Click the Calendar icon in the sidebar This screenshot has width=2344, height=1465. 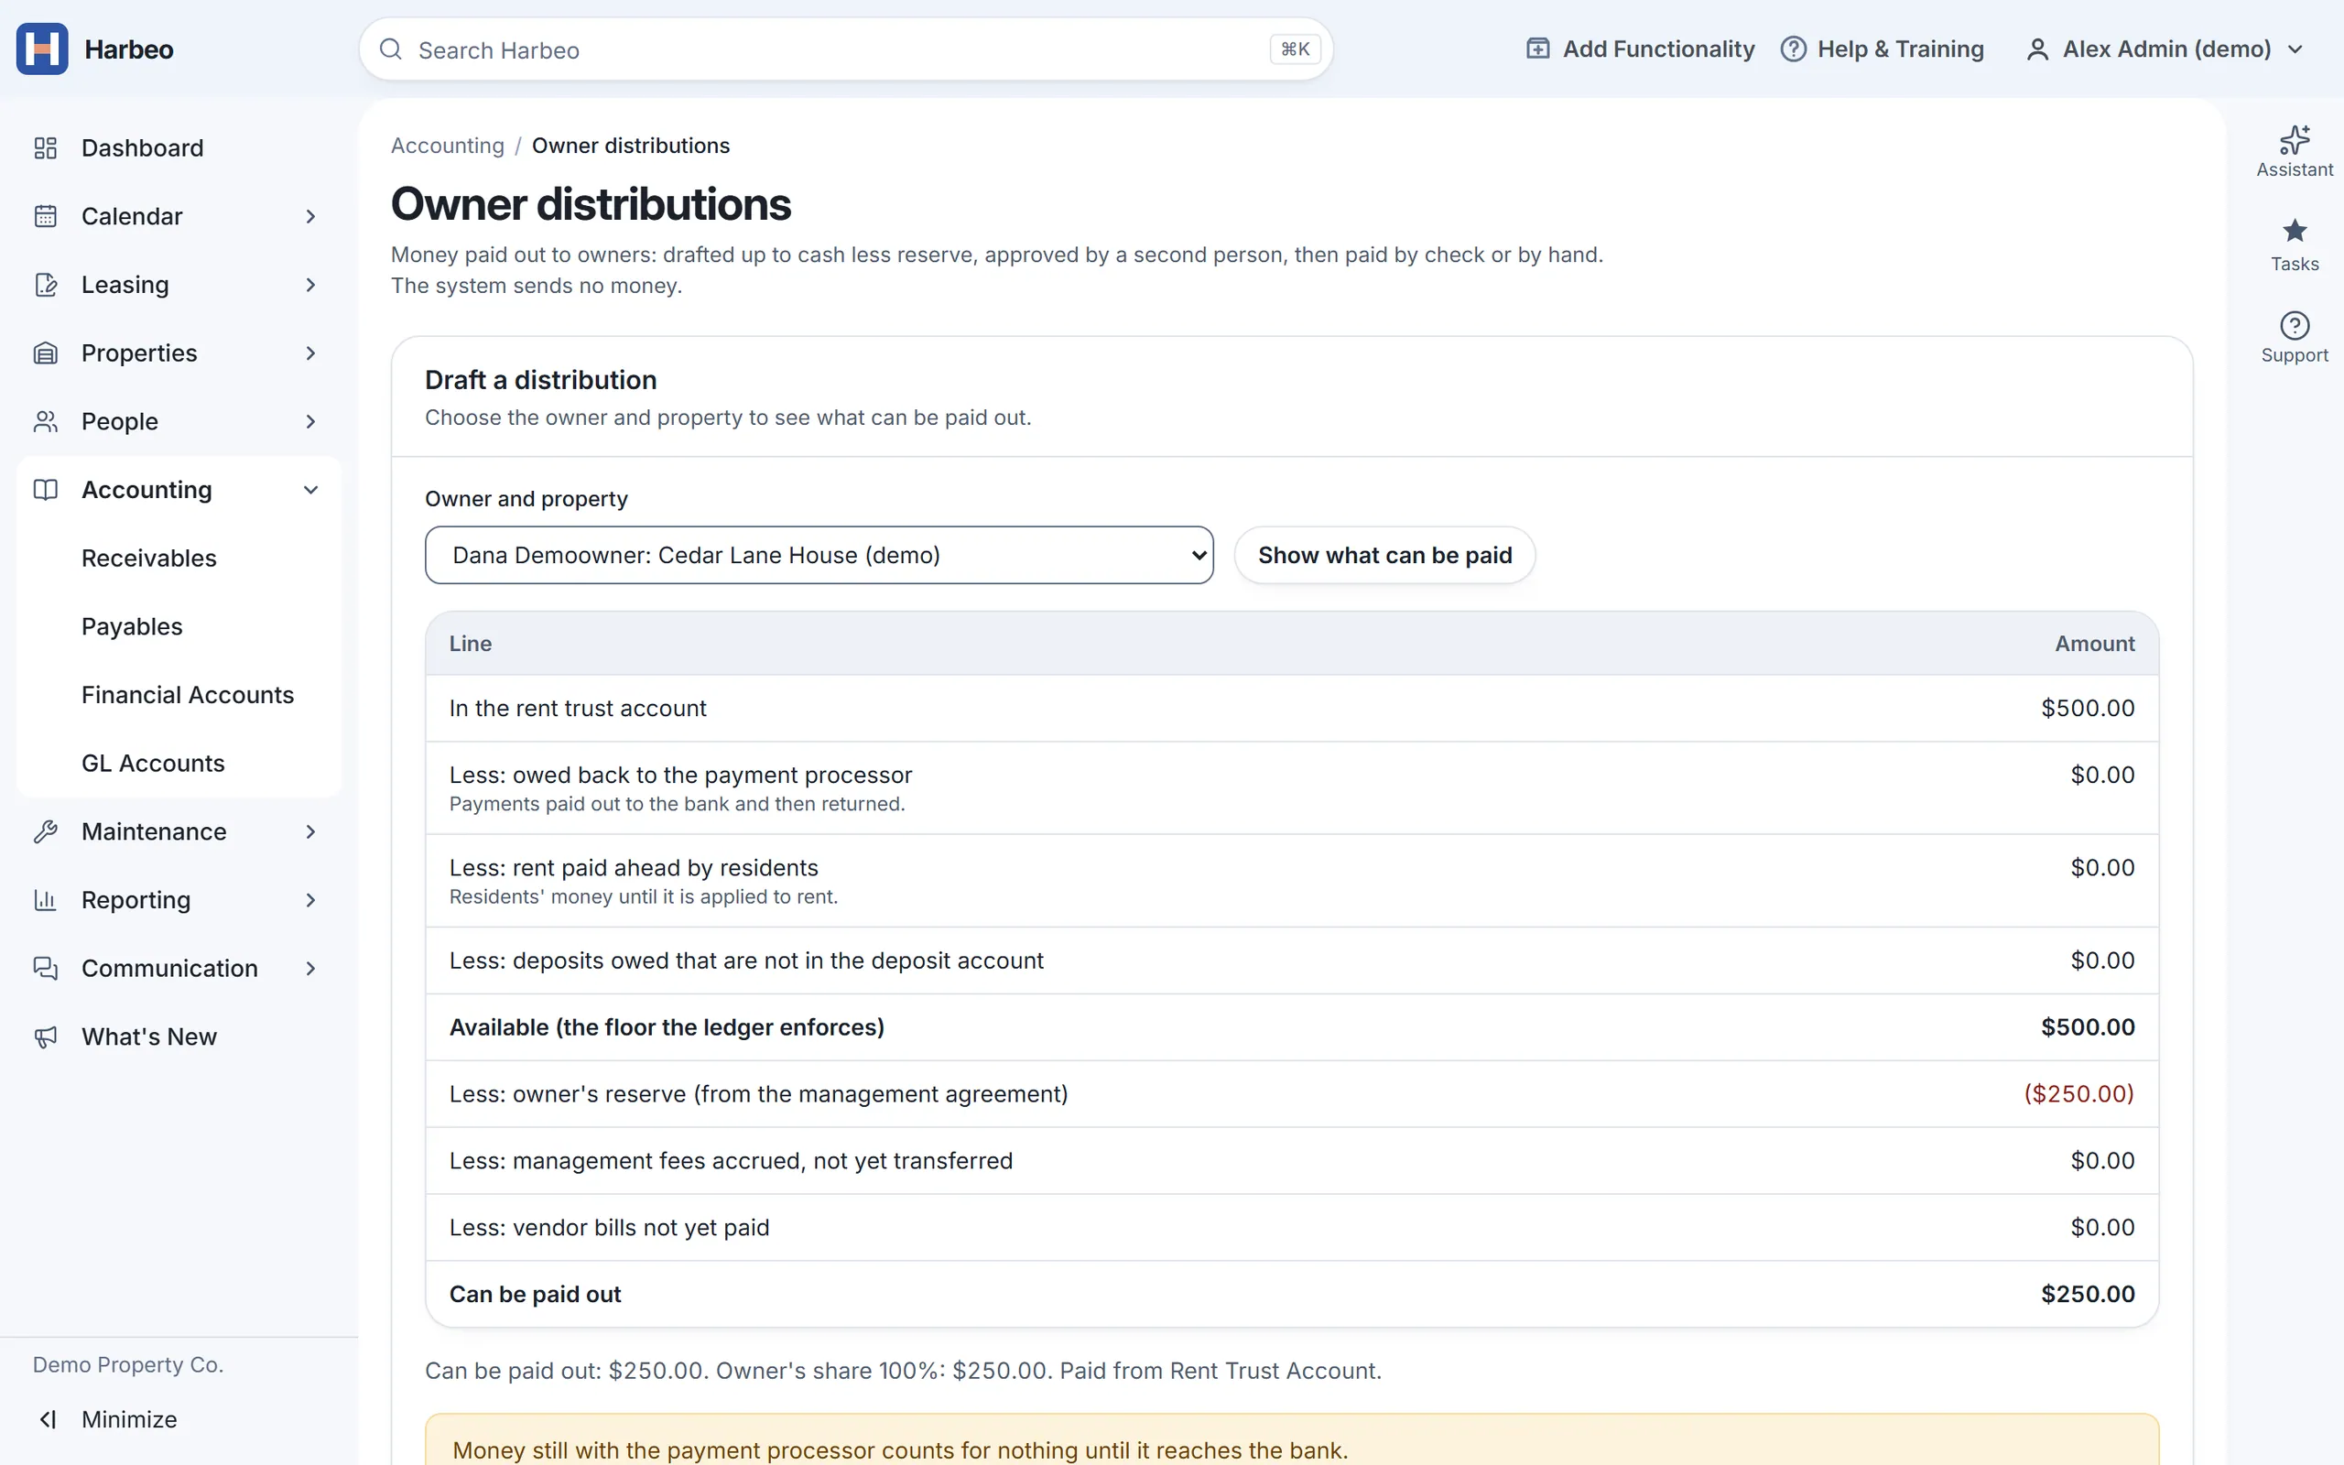46,216
